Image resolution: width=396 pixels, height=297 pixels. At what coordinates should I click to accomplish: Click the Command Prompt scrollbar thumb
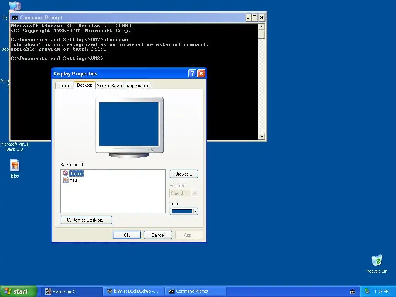click(x=262, y=34)
